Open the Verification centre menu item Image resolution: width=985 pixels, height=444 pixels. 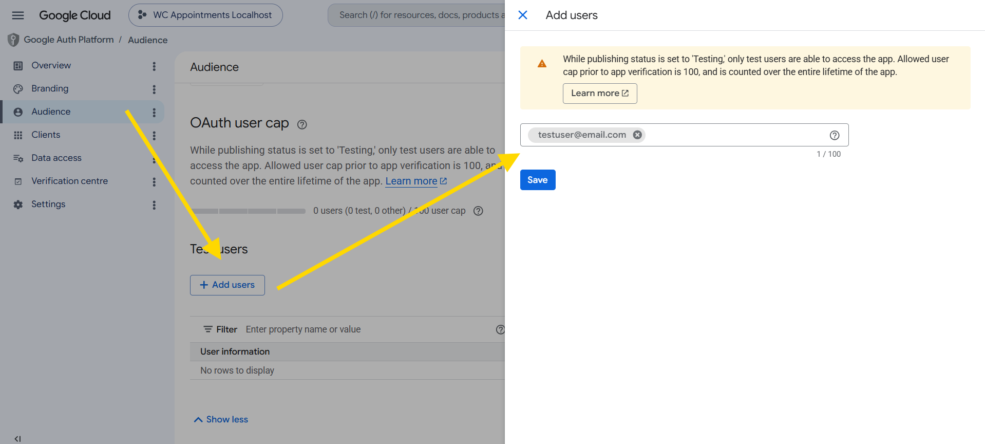click(x=69, y=181)
